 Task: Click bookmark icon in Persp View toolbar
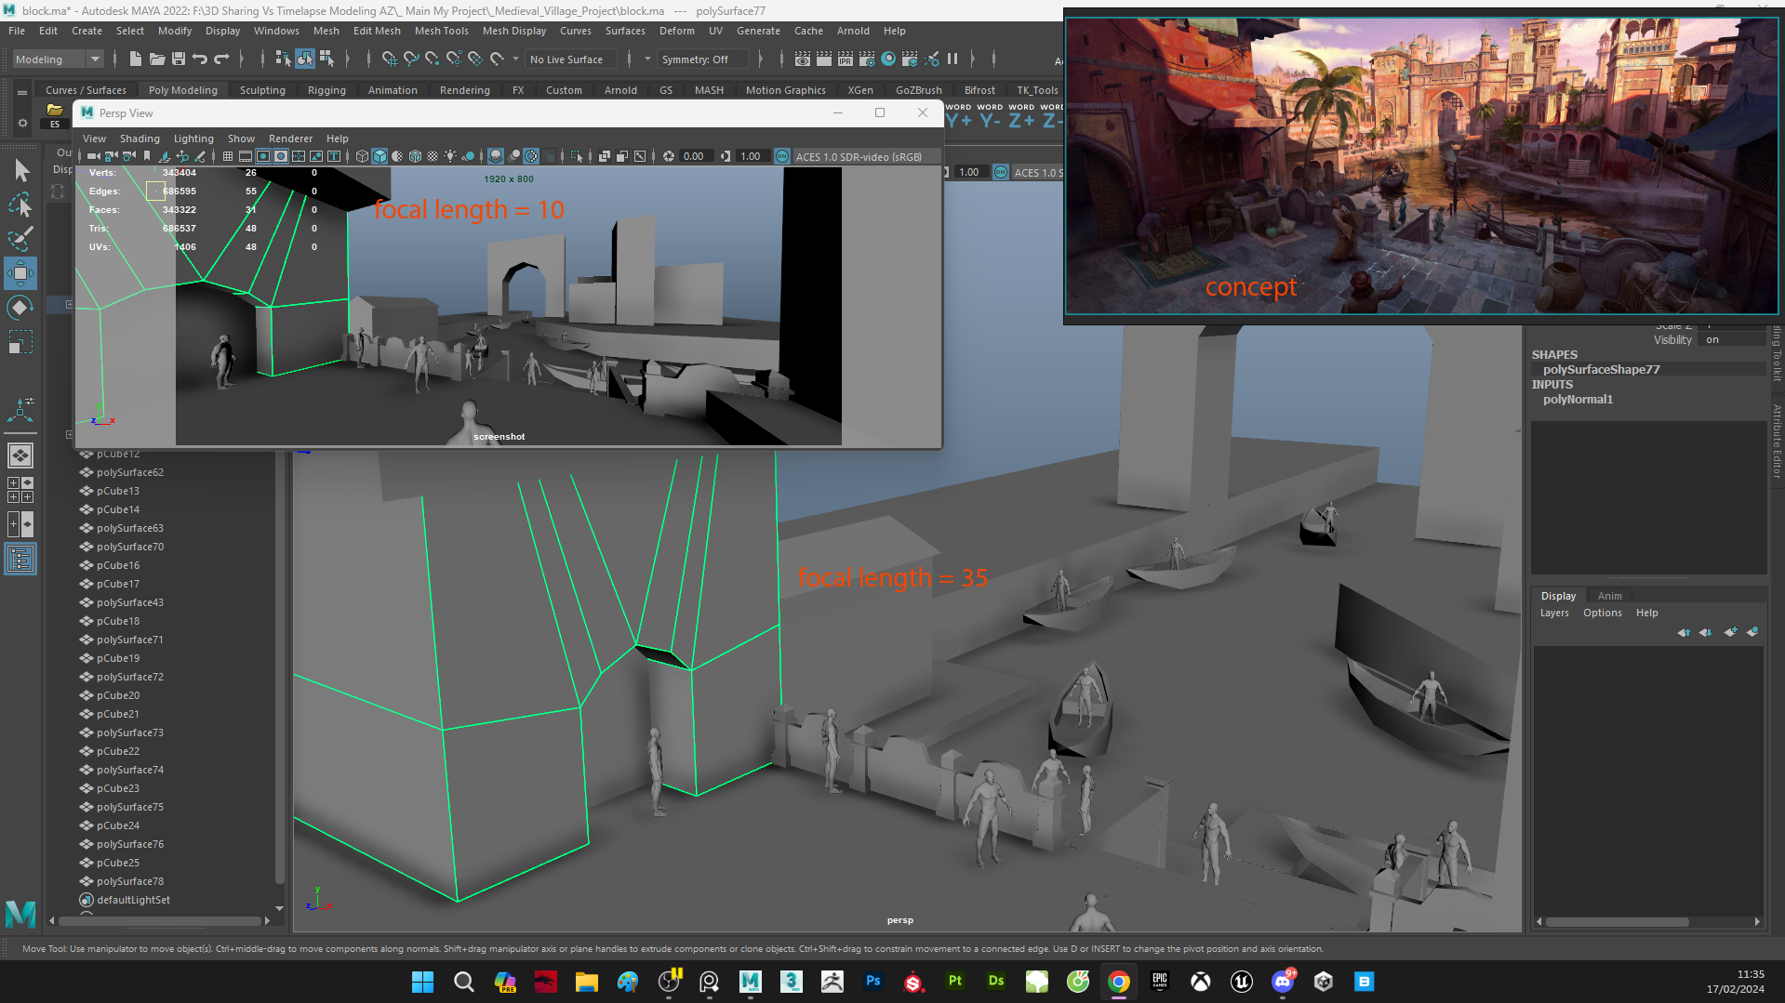point(147,156)
